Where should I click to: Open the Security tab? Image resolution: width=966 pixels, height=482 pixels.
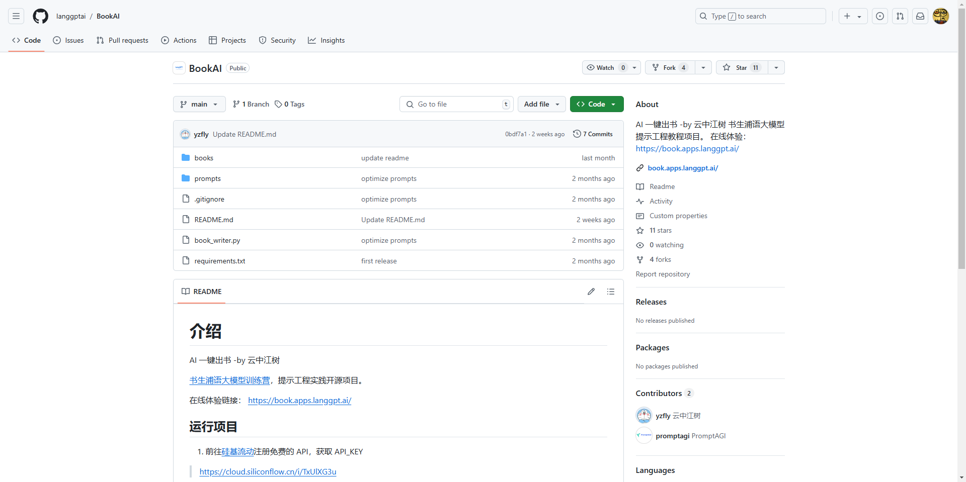tap(277, 40)
